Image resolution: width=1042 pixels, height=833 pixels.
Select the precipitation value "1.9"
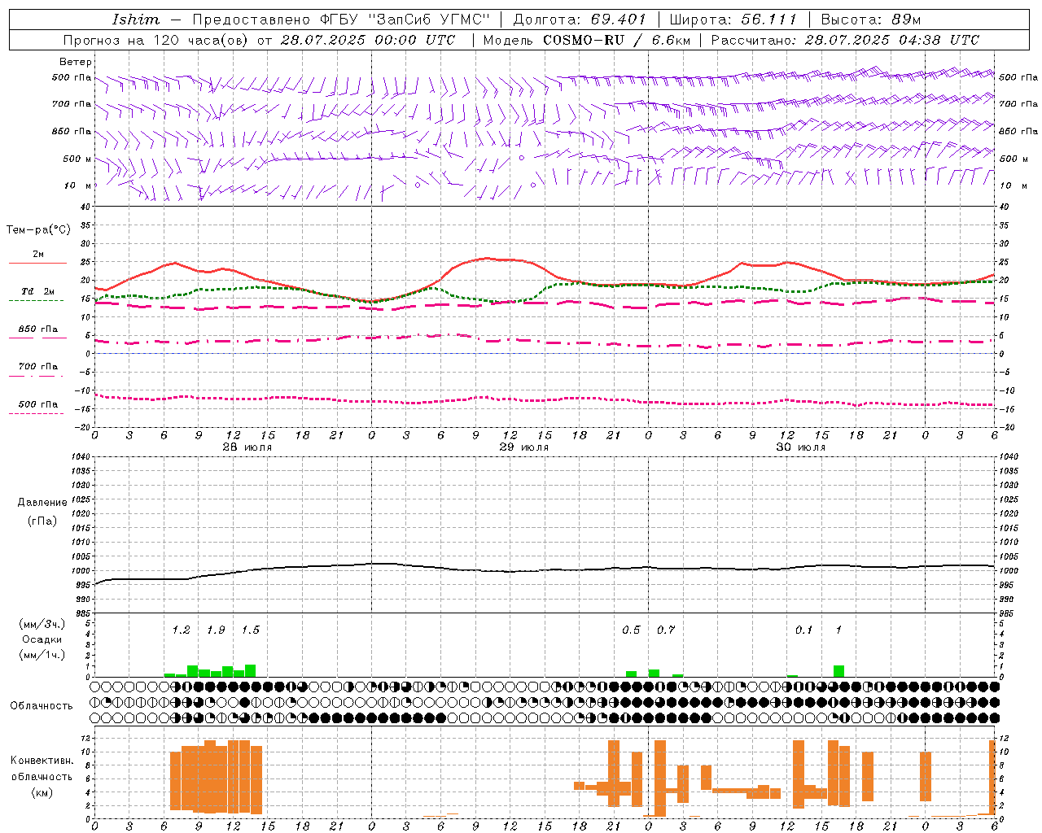point(216,630)
